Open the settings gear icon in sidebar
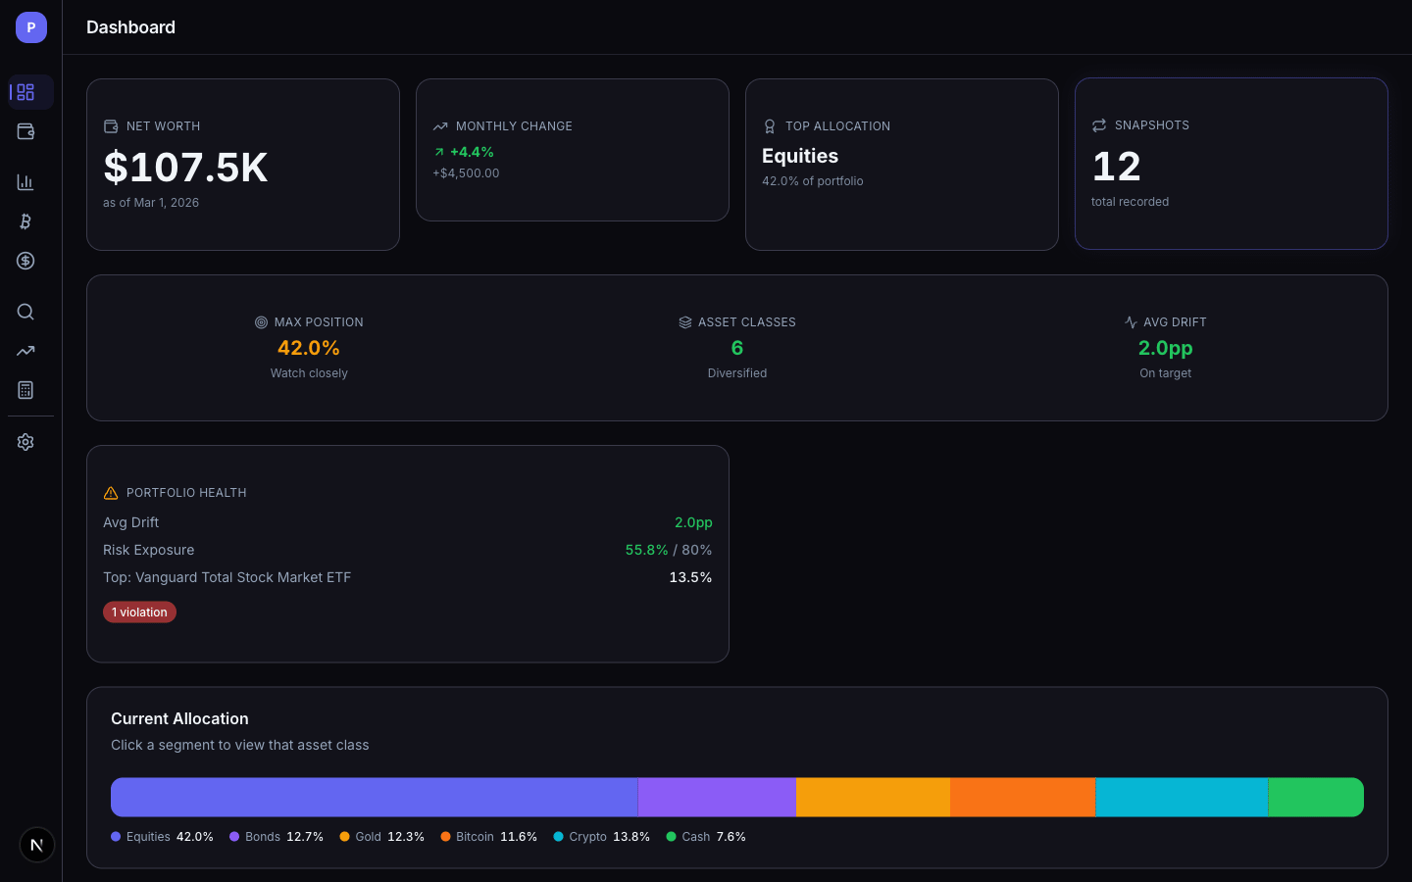The width and height of the screenshot is (1412, 882). (x=25, y=442)
